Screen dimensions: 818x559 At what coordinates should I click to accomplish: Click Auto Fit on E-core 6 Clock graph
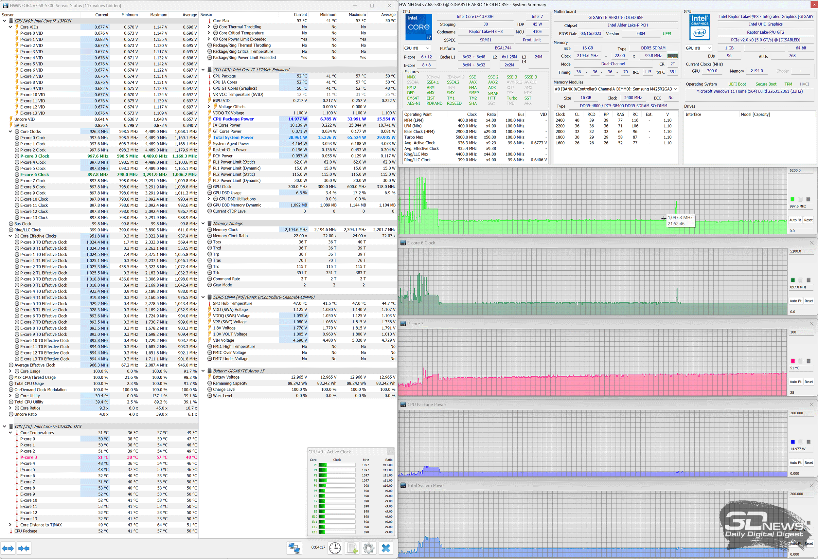click(795, 301)
